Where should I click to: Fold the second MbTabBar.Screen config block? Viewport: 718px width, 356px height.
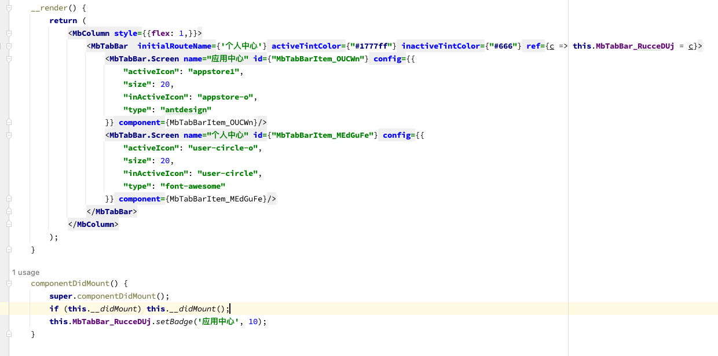click(x=9, y=135)
